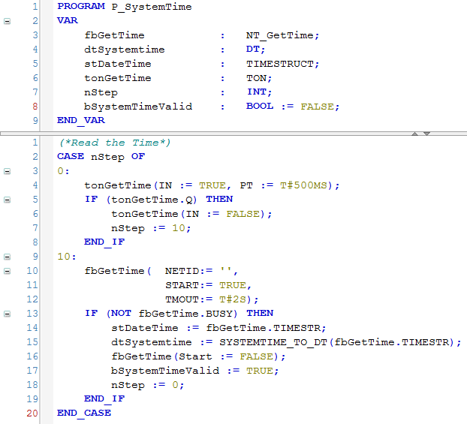Click the nStep := 0 assignment

148,385
